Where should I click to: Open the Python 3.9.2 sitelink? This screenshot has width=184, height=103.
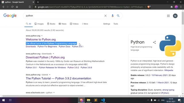(x=73, y=68)
